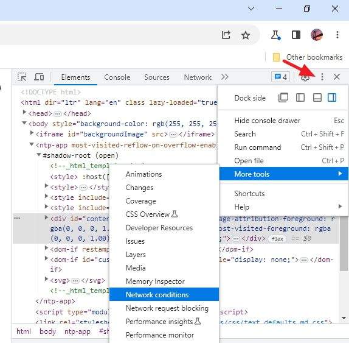Open the 4 issues counter badge
Image resolution: width=349 pixels, height=343 pixels.
click(281, 77)
